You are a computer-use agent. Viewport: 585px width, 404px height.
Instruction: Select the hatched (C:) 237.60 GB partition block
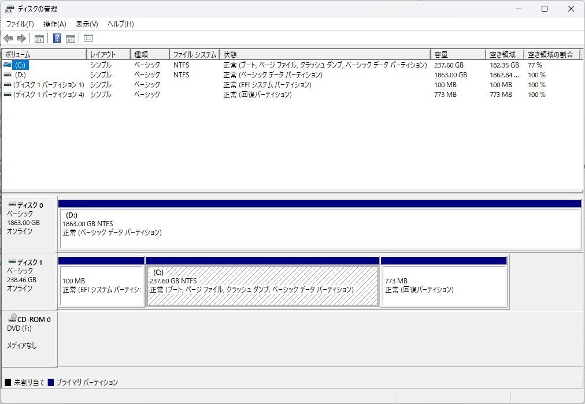262,282
